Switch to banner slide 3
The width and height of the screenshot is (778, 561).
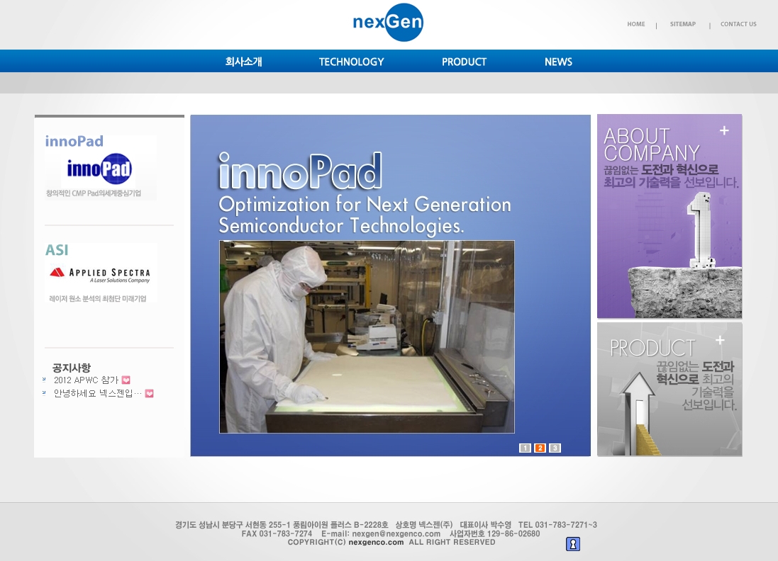[x=555, y=448]
